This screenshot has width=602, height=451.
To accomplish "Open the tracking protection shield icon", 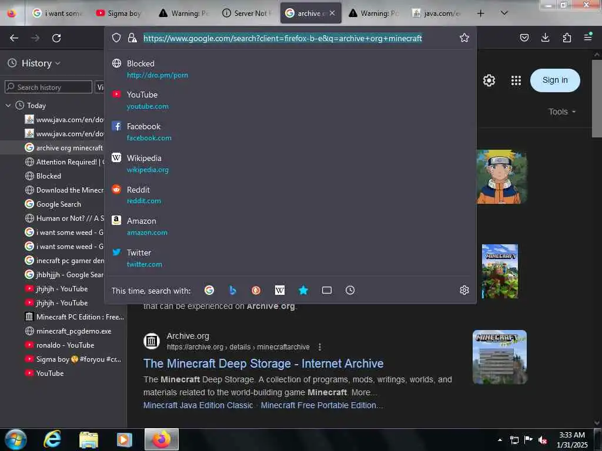I will (116, 38).
